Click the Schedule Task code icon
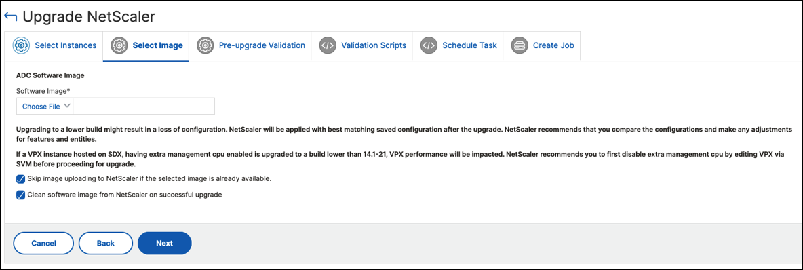Viewport: 803px width, 270px height. 429,45
